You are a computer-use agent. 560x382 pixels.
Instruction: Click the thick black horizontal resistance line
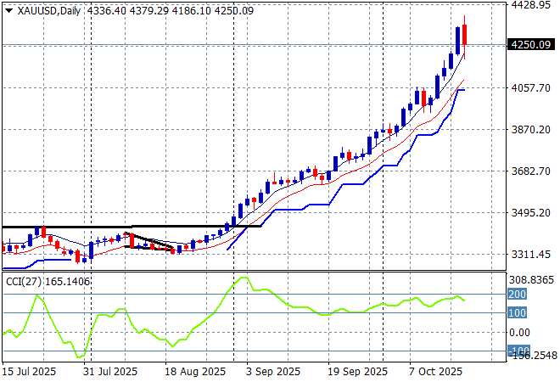tap(127, 227)
